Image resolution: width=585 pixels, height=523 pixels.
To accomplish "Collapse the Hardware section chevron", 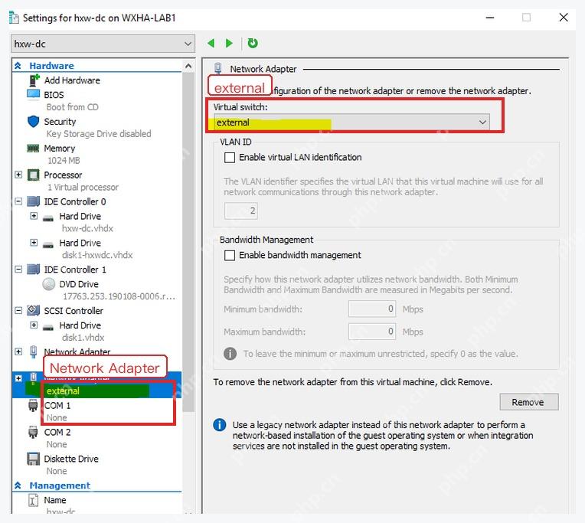I will 18,66.
